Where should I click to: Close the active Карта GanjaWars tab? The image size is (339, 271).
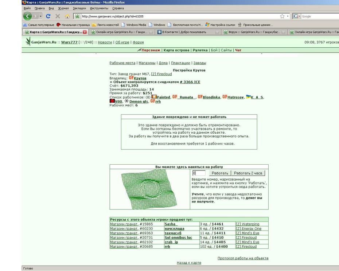point(85,32)
